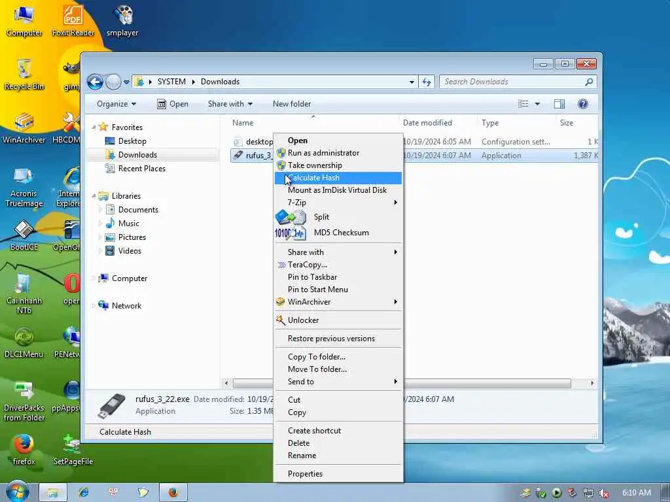Open view options dropdown arrow
Viewport: 670px width, 502px height.
tap(537, 104)
